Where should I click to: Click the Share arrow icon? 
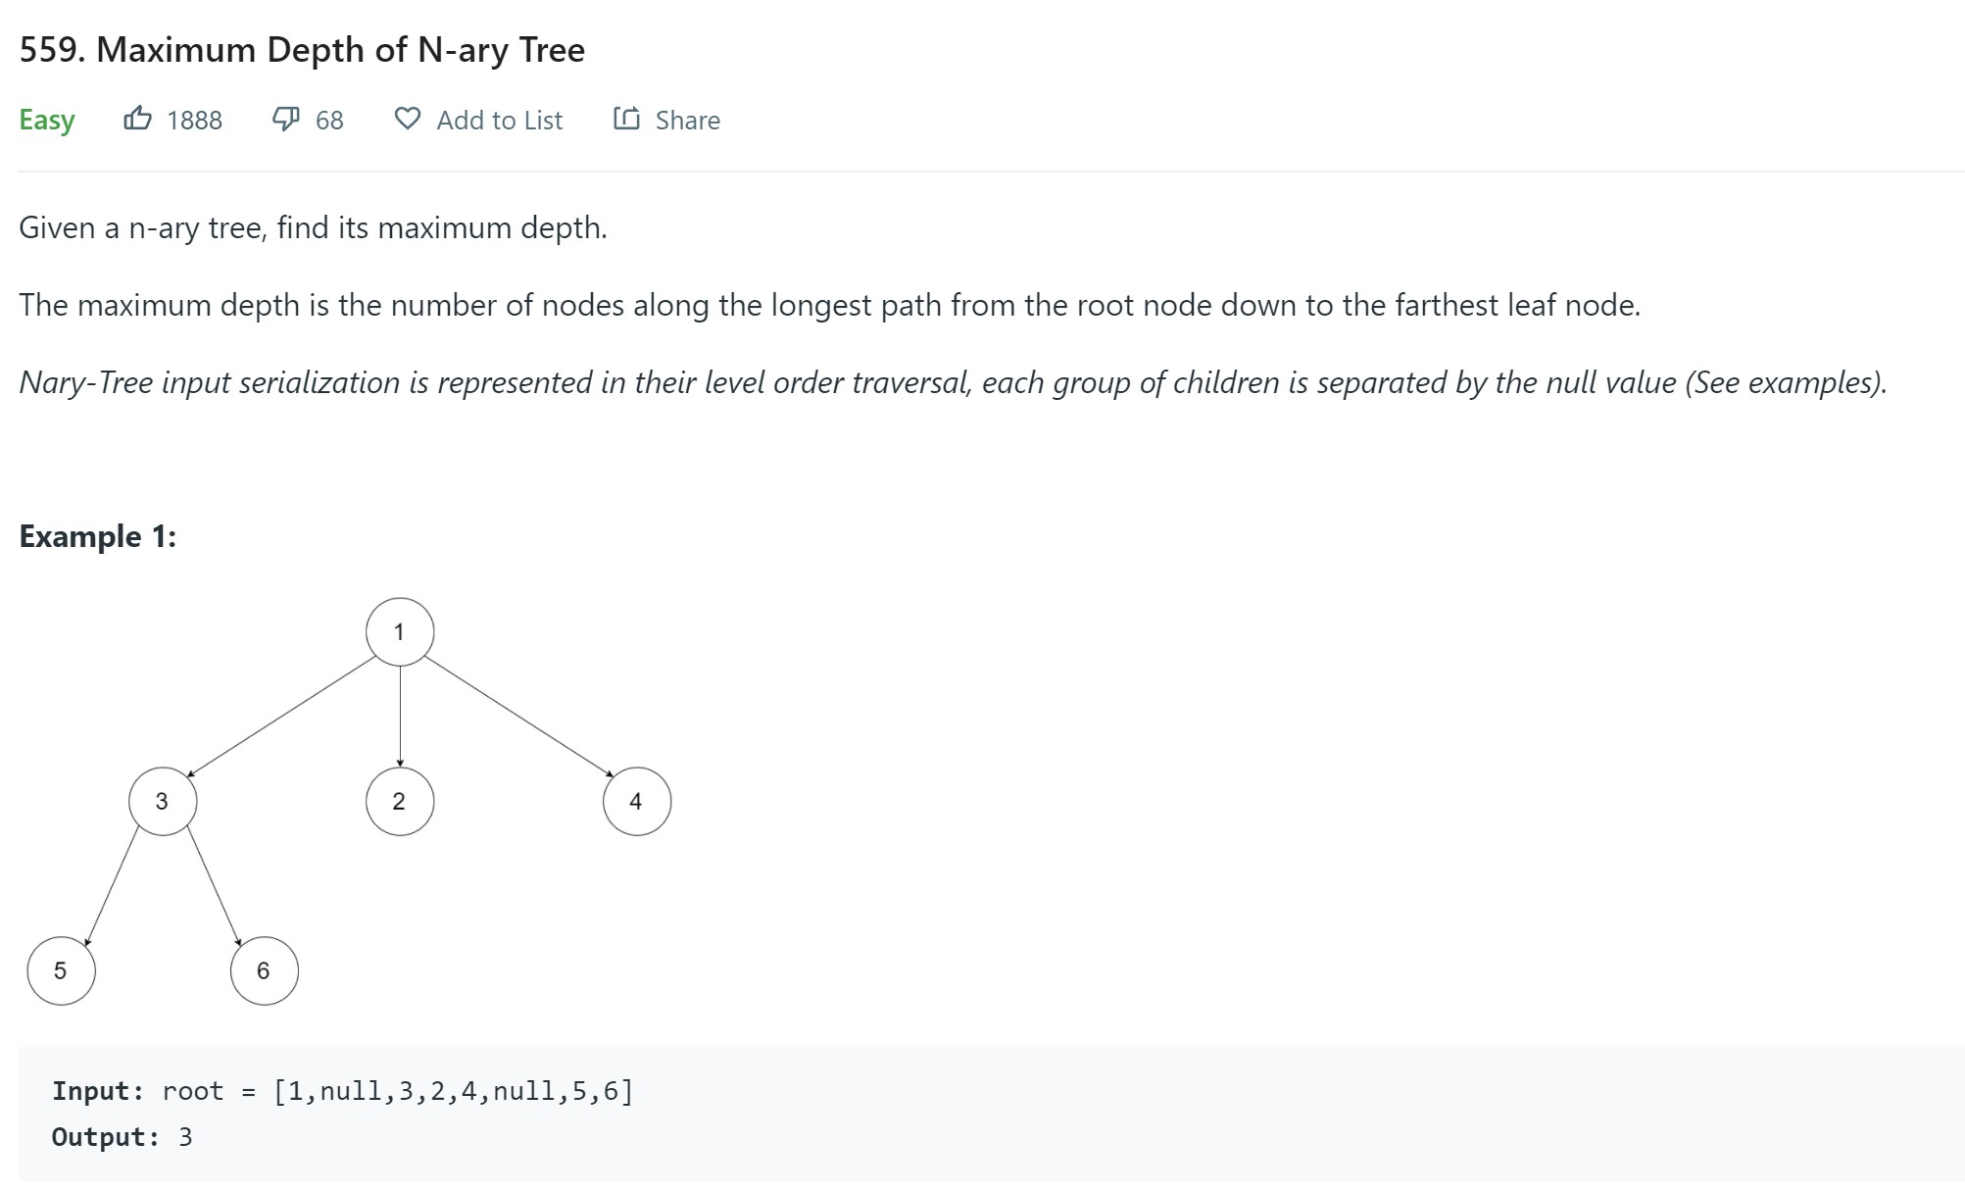click(626, 119)
